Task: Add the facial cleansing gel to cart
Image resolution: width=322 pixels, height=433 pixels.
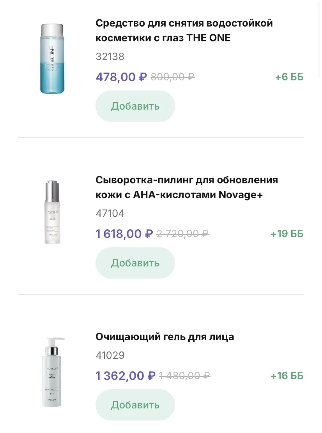Action: (135, 405)
